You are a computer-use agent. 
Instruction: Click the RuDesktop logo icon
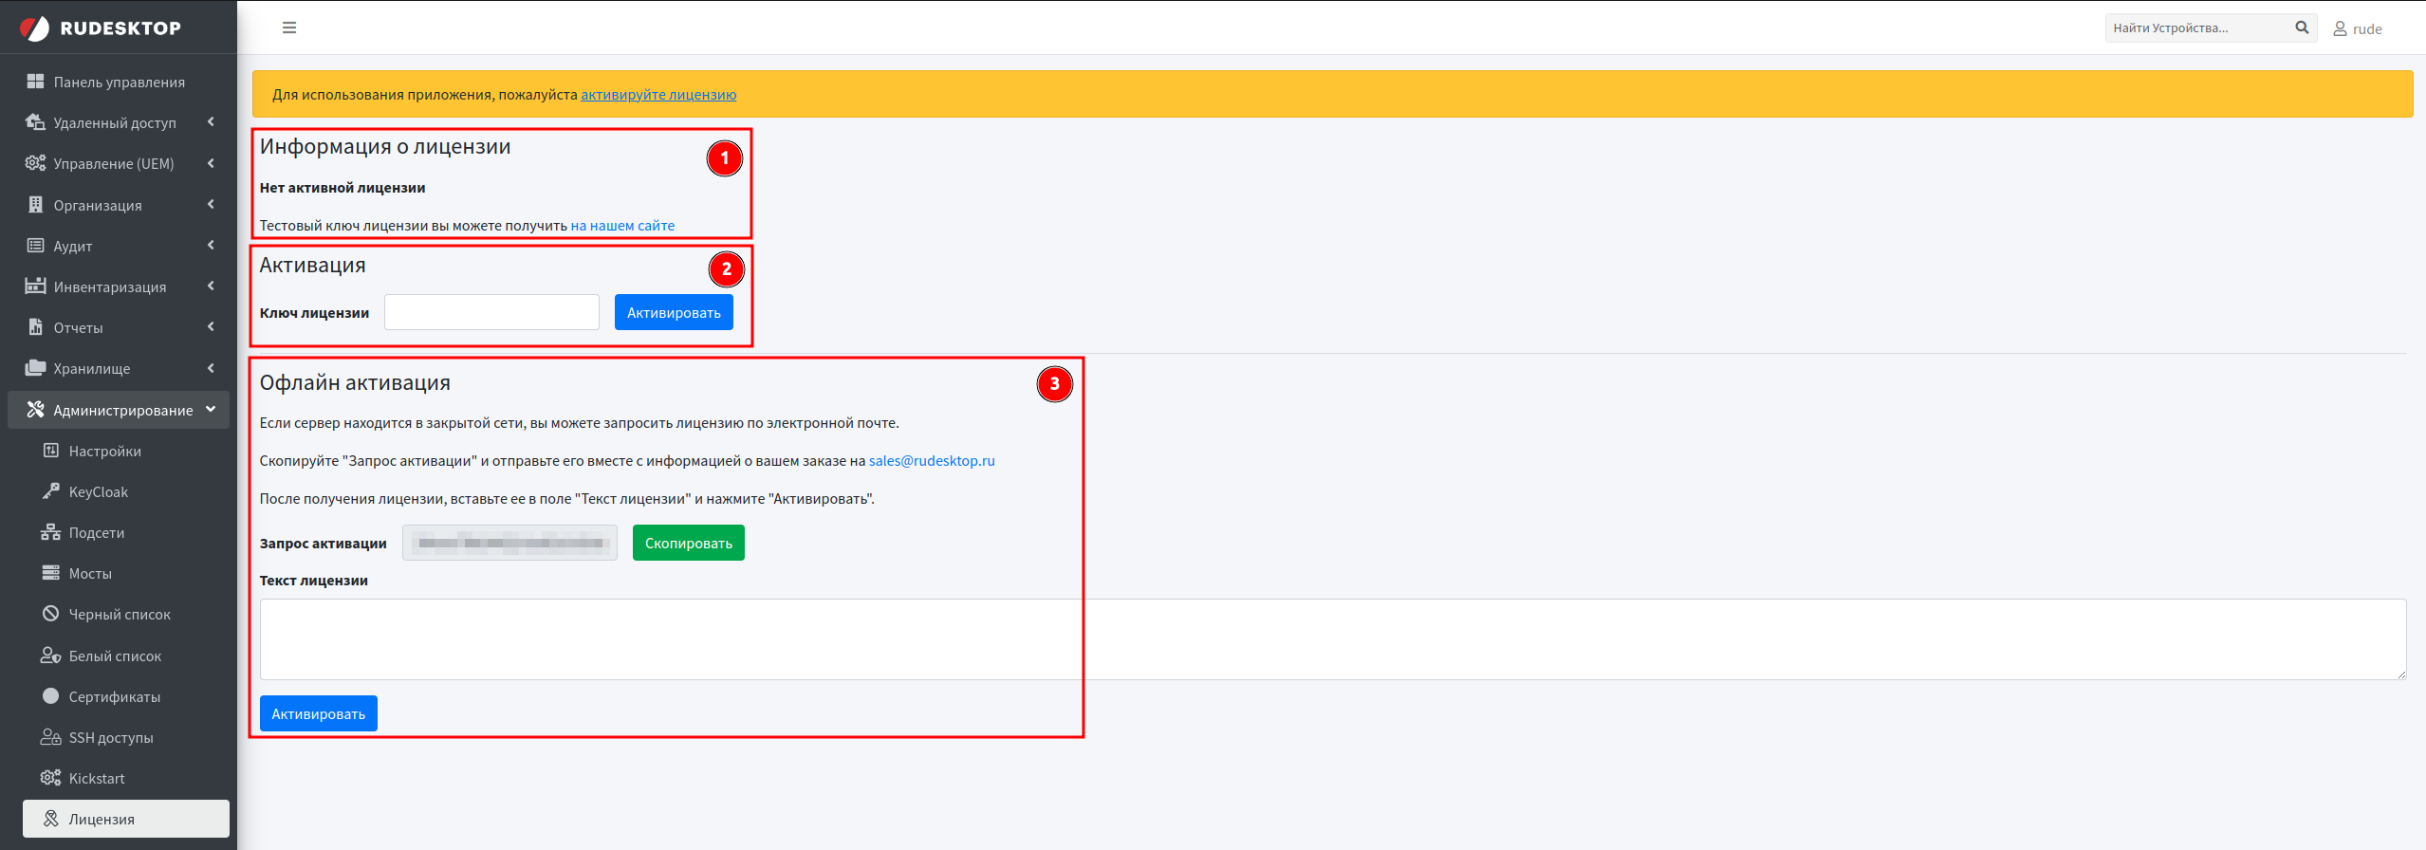[34, 28]
